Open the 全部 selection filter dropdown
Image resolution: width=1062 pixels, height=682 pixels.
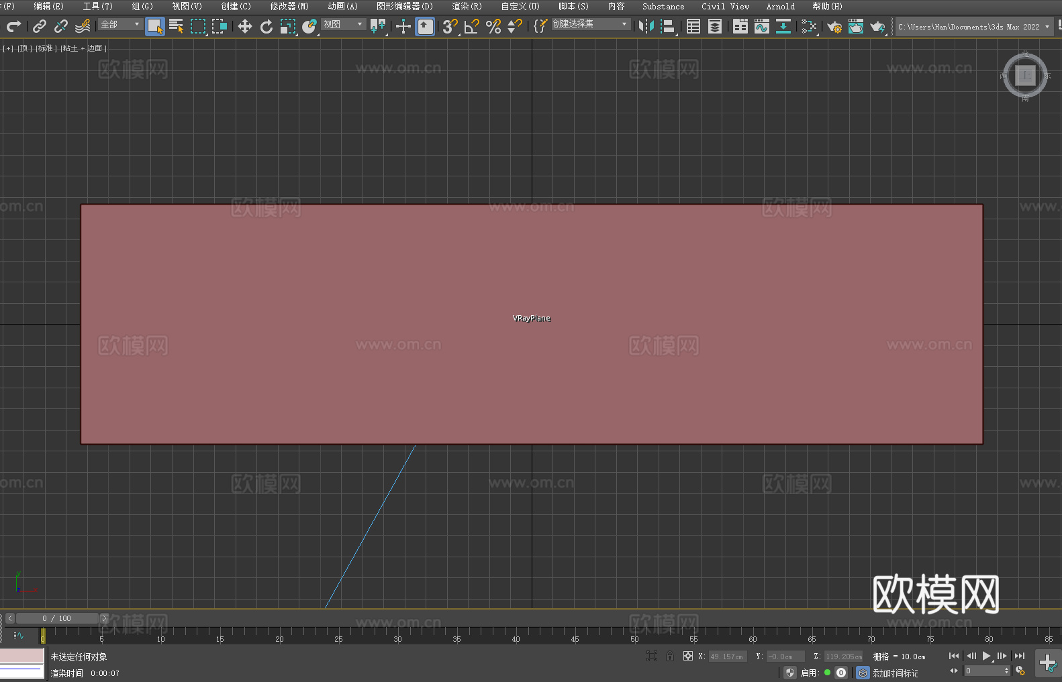click(120, 24)
